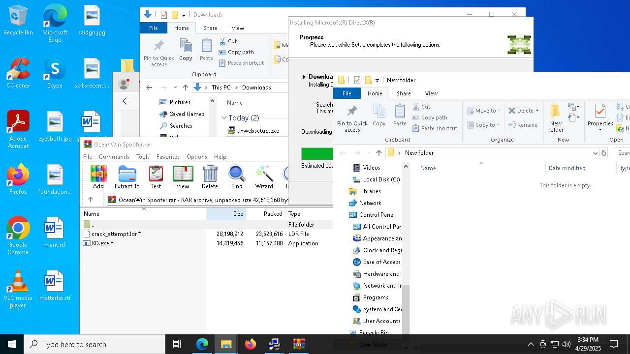The height and width of the screenshot is (354, 630).
Task: Click Copy path in New folder ribbon
Action: pos(429,118)
